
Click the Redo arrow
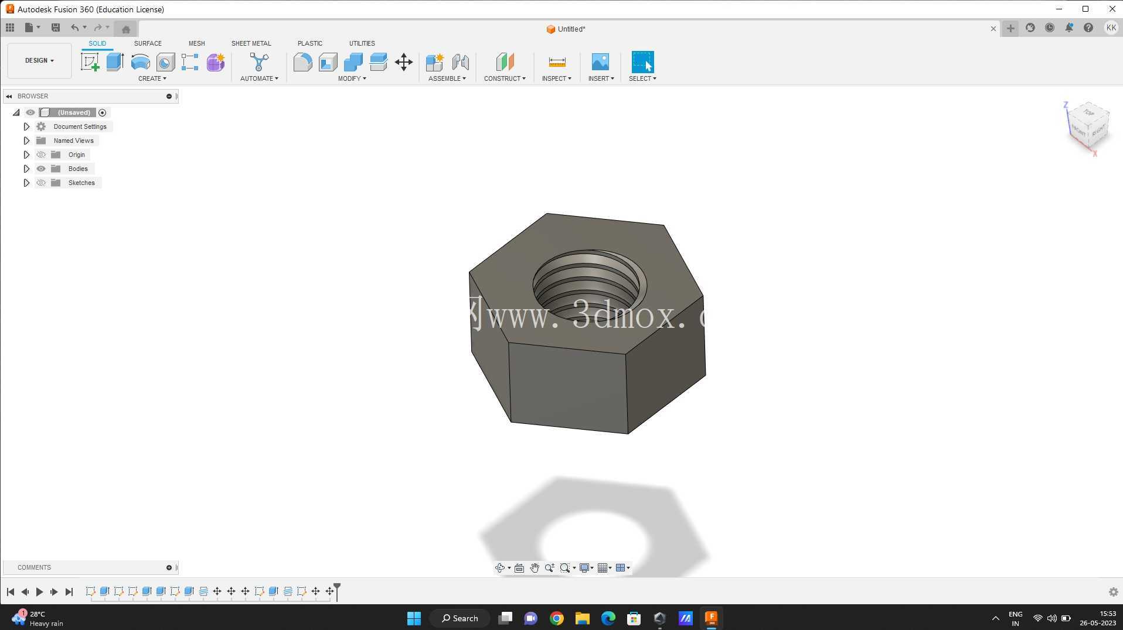click(98, 28)
